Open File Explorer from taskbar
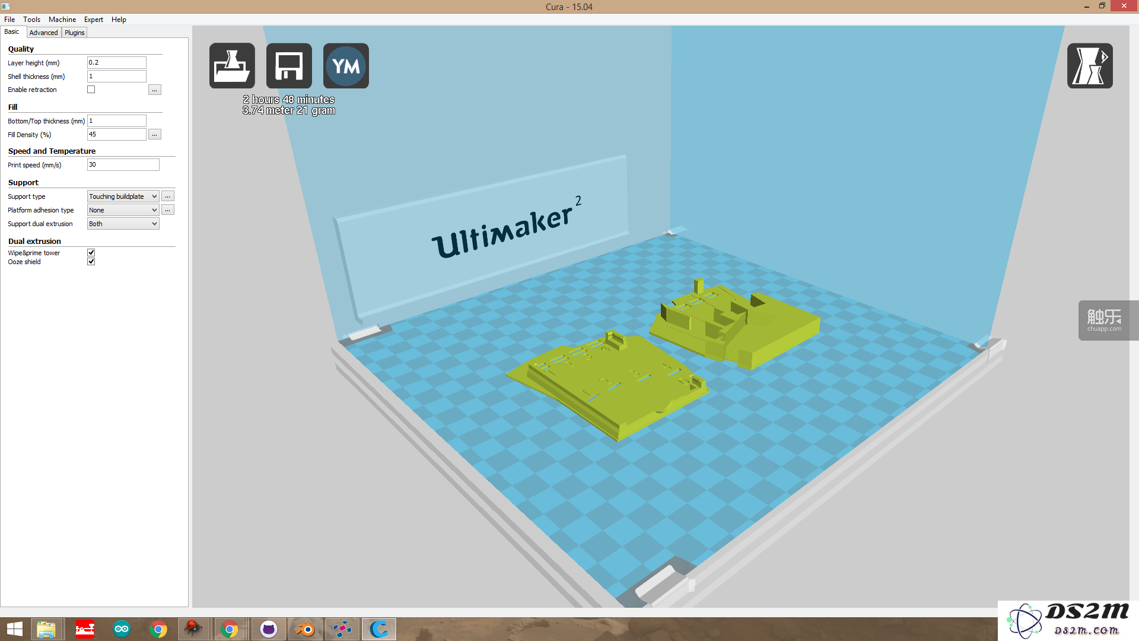 coord(46,629)
